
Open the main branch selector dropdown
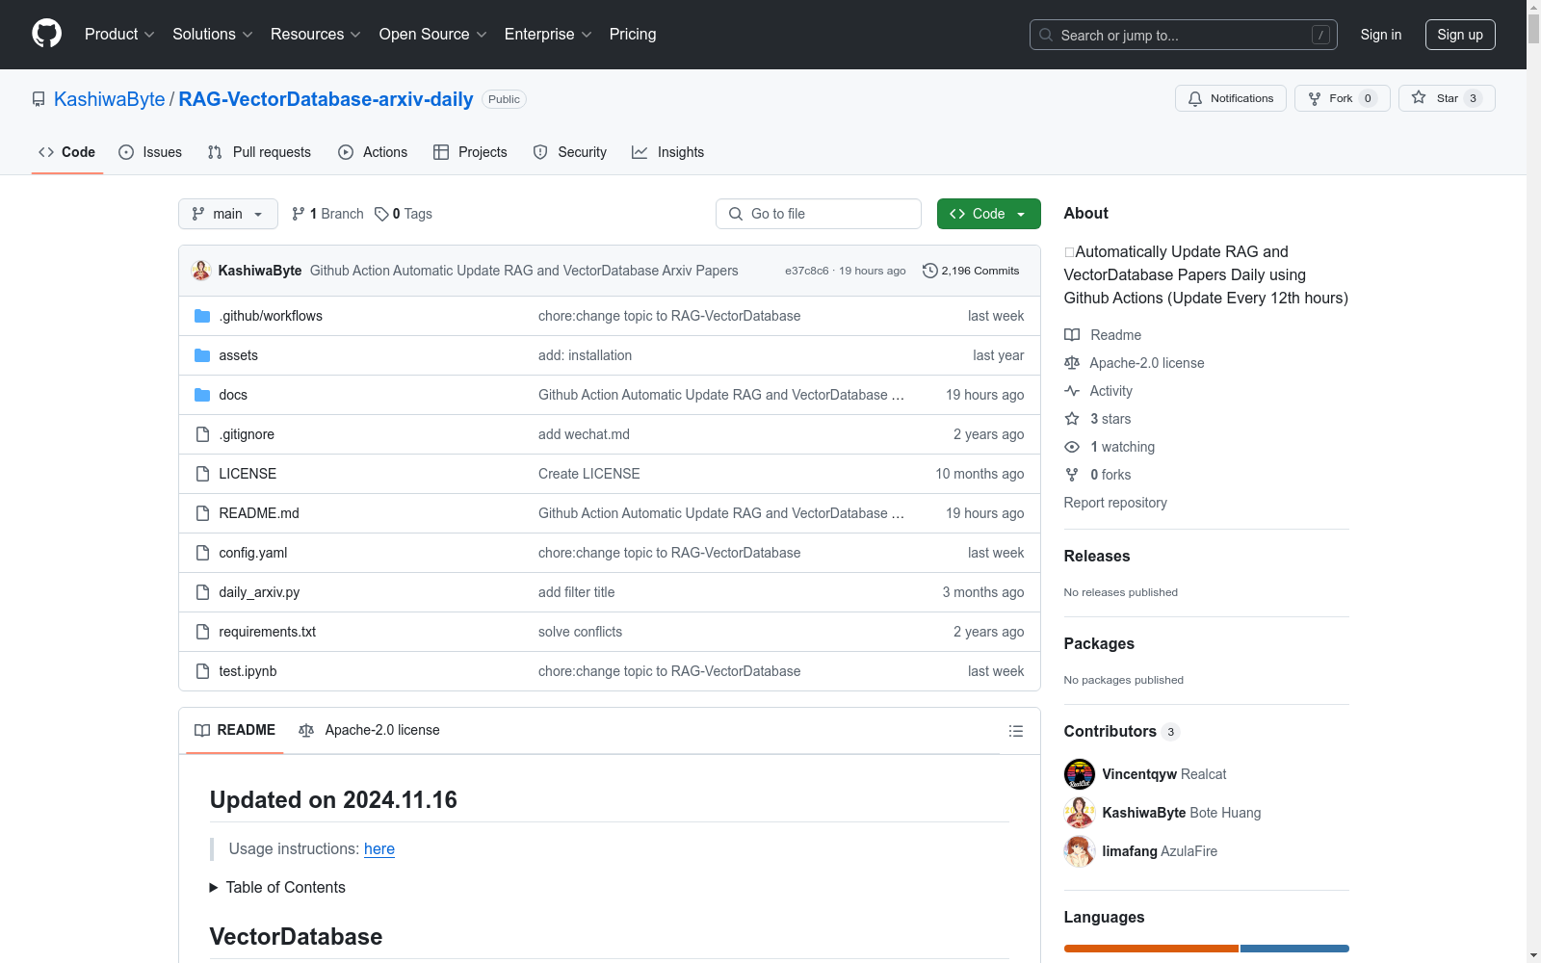click(x=228, y=214)
